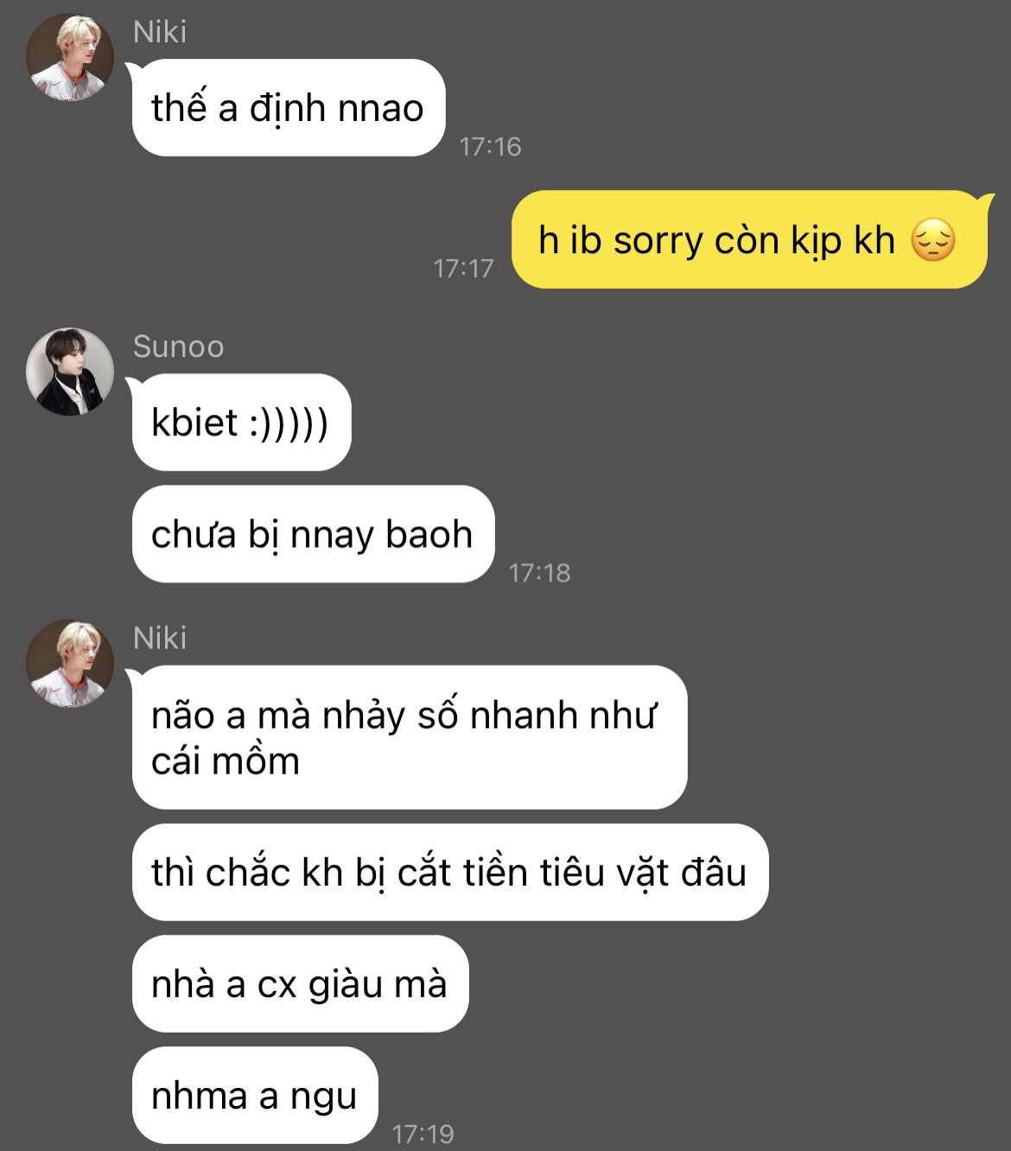The width and height of the screenshot is (1011, 1151).
Task: Click the sender name Sunoo
Action: point(178,347)
